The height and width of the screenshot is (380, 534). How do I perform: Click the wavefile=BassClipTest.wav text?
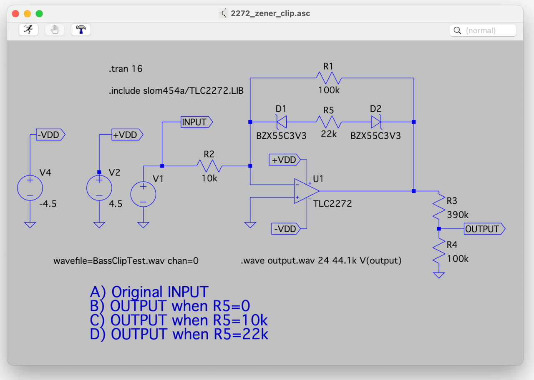click(126, 261)
